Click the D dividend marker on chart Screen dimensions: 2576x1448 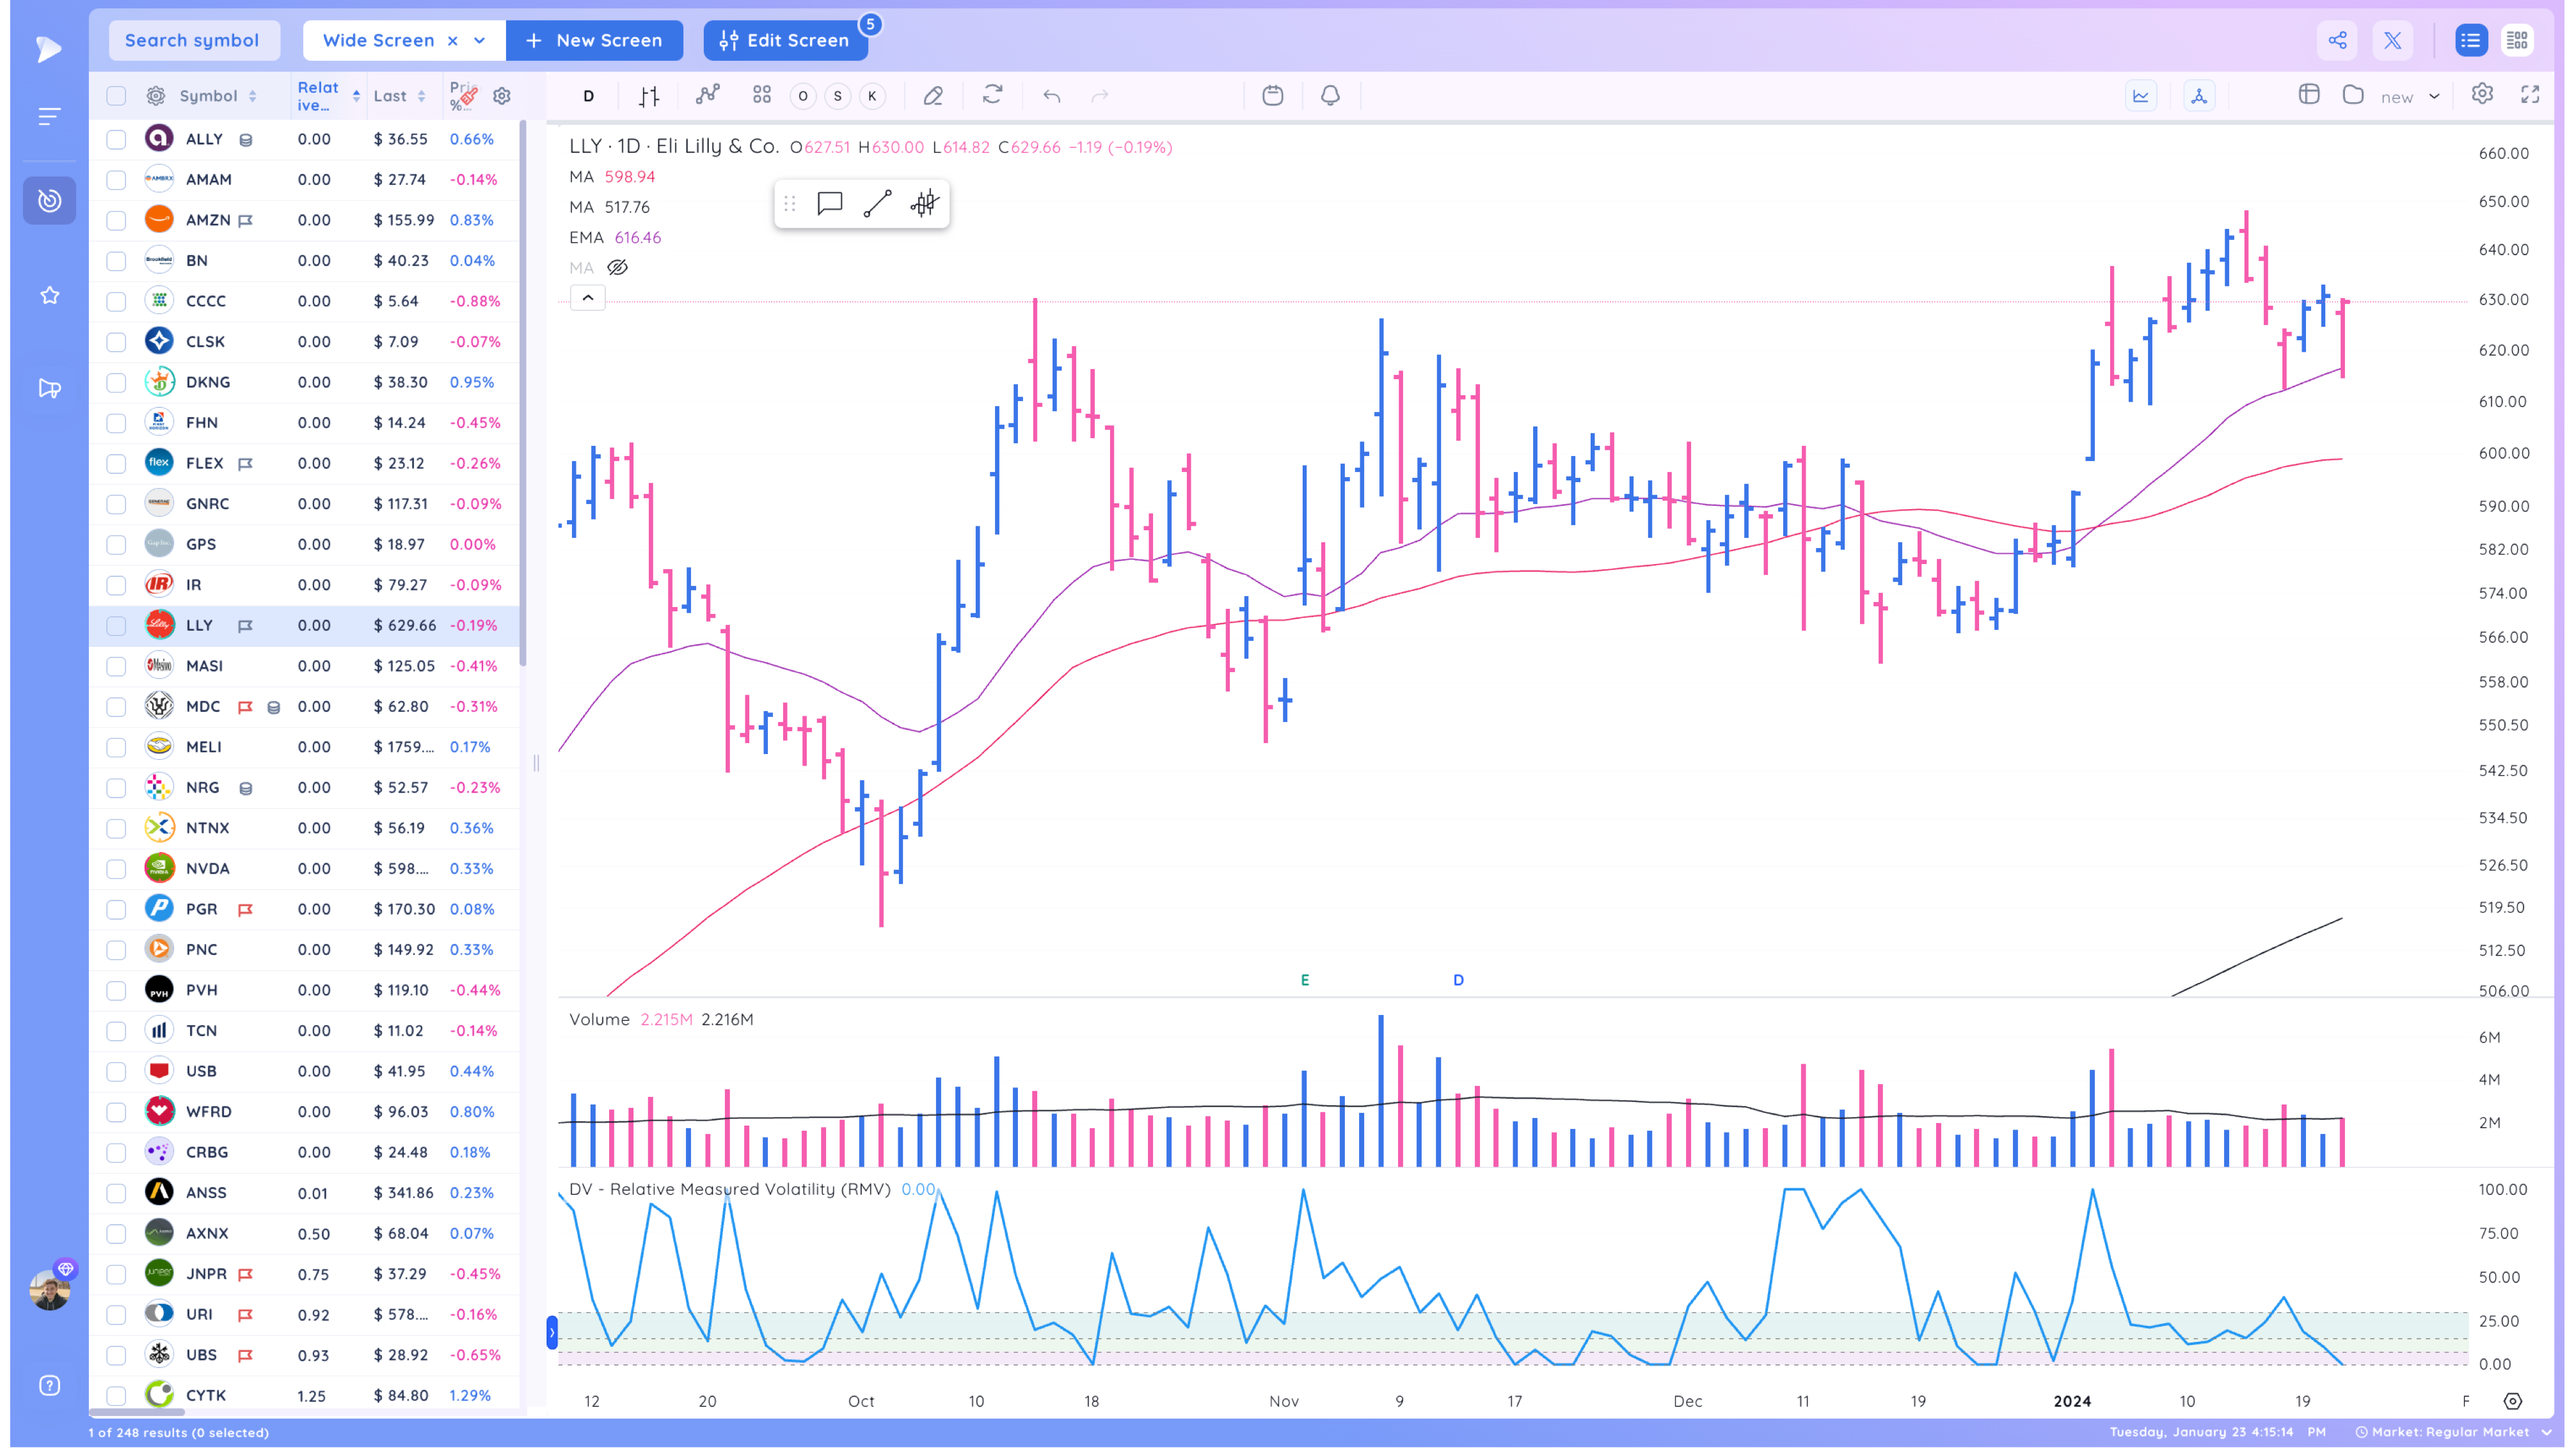(1458, 980)
